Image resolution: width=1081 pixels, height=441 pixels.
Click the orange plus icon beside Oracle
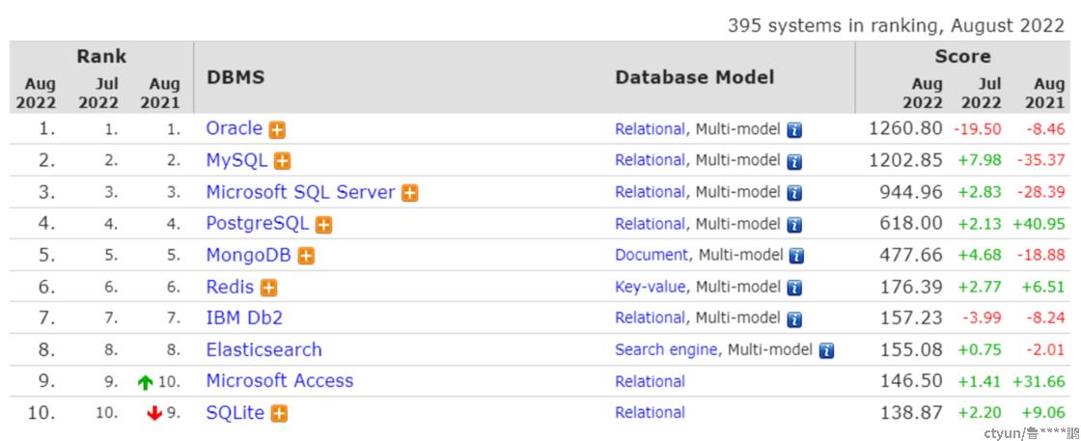(x=277, y=130)
